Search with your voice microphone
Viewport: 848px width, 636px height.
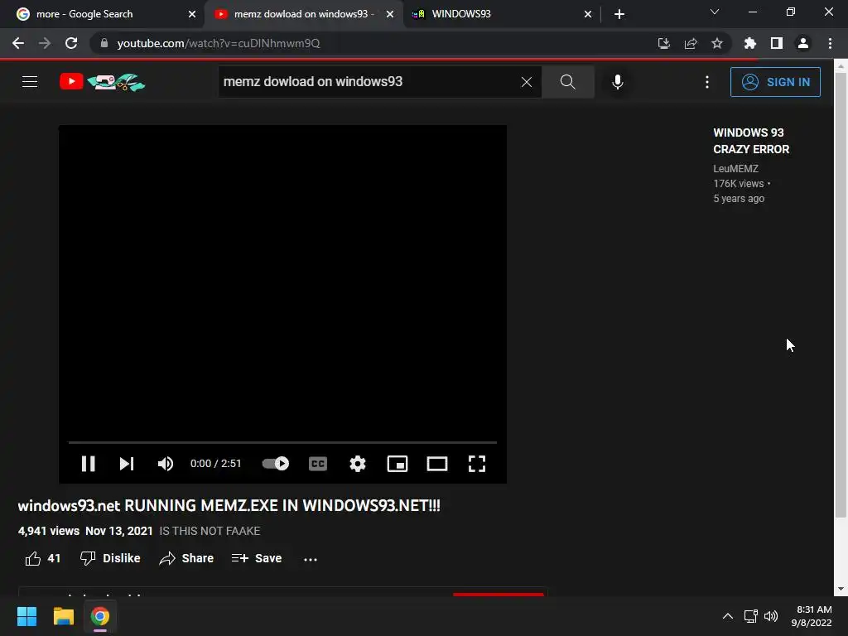click(618, 82)
